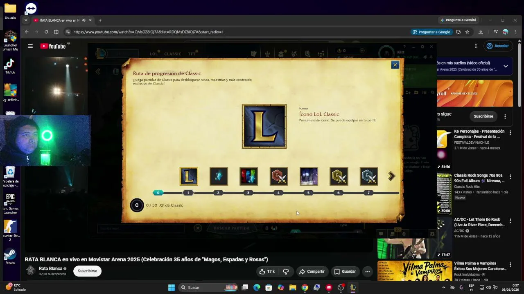Open more actions under the video
This screenshot has height=294, width=524.
368,272
